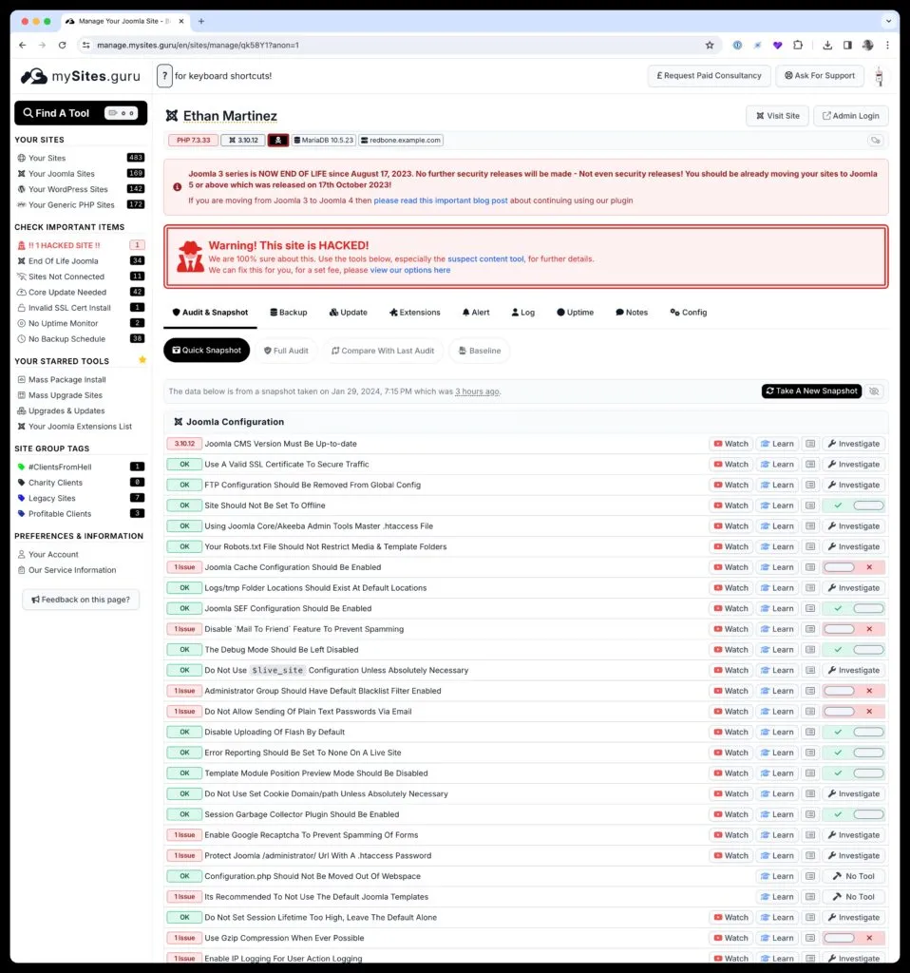Open the Chrome profile avatar menu

pos(867,45)
